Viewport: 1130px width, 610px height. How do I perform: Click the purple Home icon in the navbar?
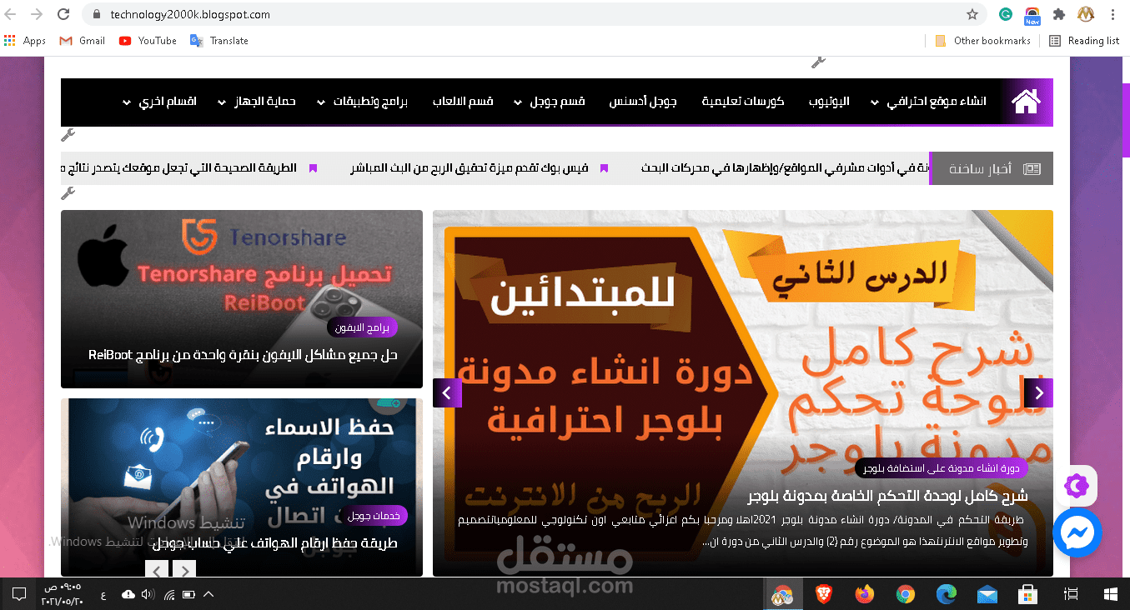point(1026,102)
